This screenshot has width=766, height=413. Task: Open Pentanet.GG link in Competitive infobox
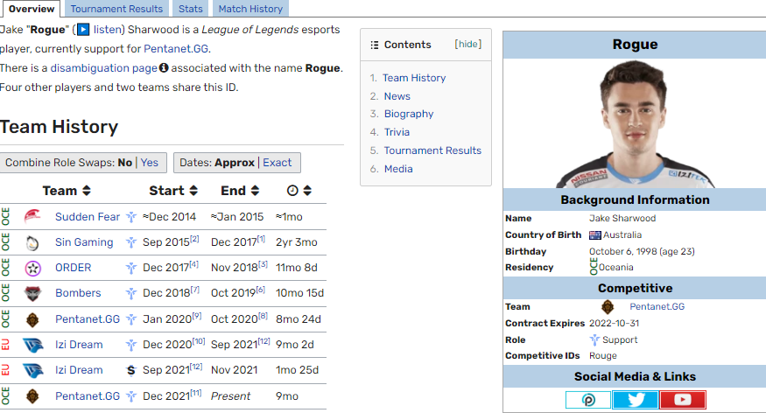point(657,306)
